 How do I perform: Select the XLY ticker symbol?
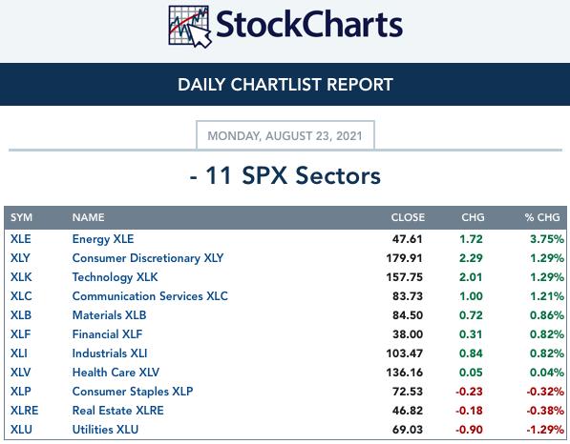click(20, 258)
